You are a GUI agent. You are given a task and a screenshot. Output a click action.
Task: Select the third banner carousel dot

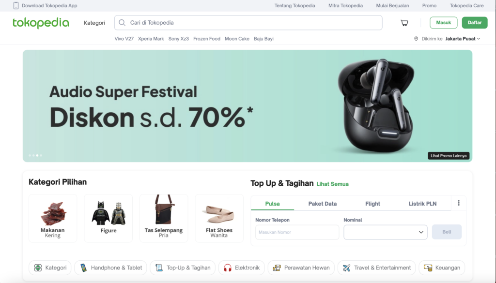click(37, 155)
